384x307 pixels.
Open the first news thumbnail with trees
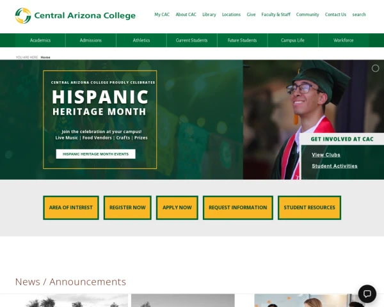click(64, 301)
